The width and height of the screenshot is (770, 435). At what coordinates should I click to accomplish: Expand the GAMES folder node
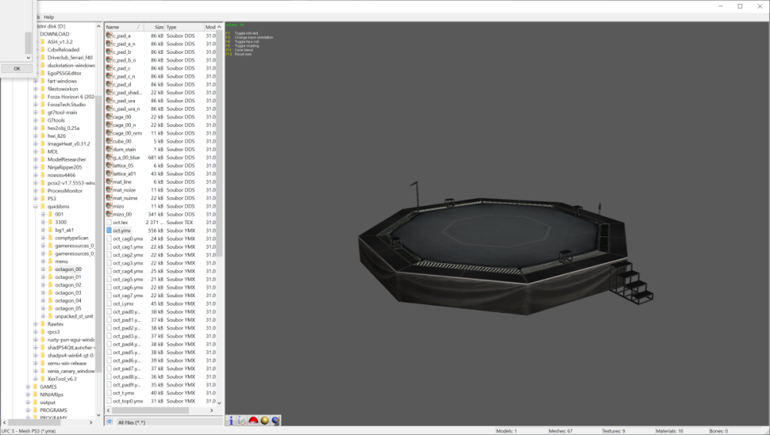tap(28, 387)
